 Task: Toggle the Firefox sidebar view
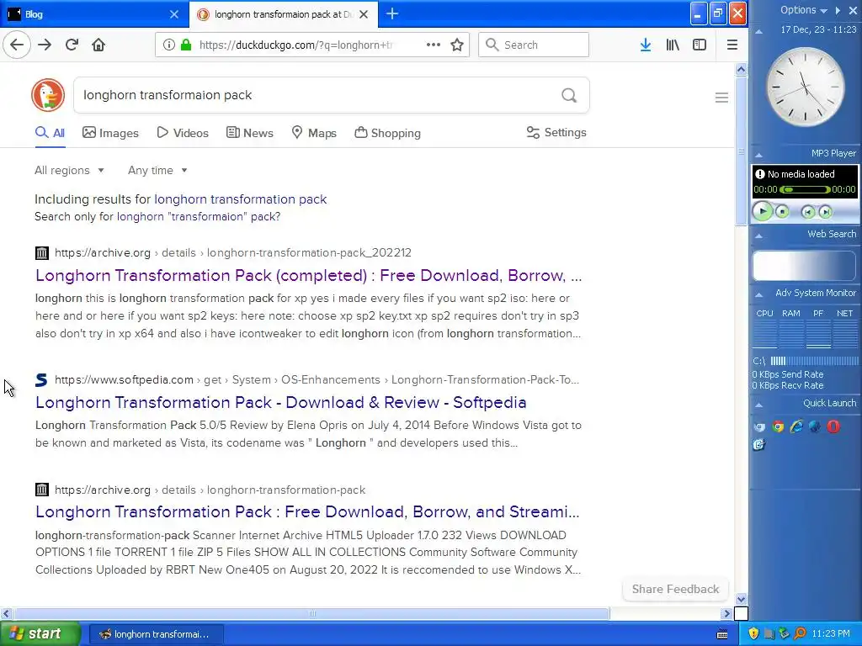coord(700,45)
